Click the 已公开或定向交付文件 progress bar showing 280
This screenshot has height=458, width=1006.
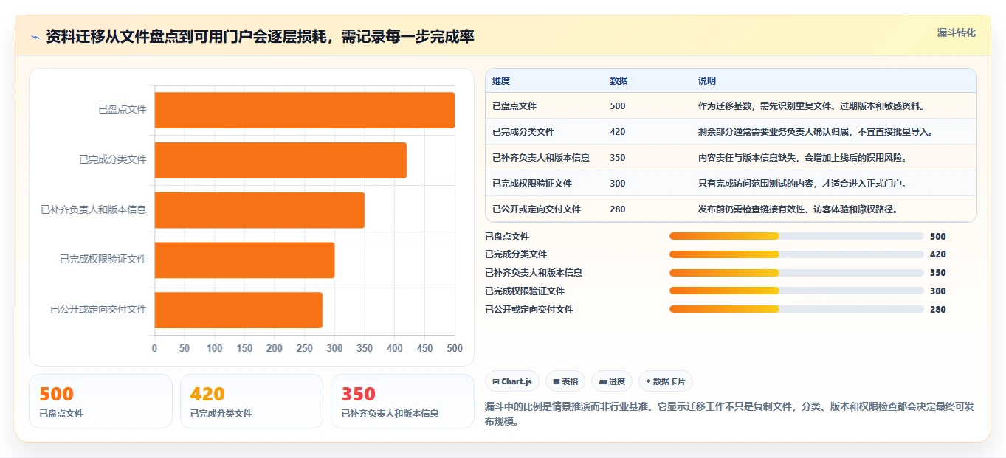pyautogui.click(x=796, y=310)
